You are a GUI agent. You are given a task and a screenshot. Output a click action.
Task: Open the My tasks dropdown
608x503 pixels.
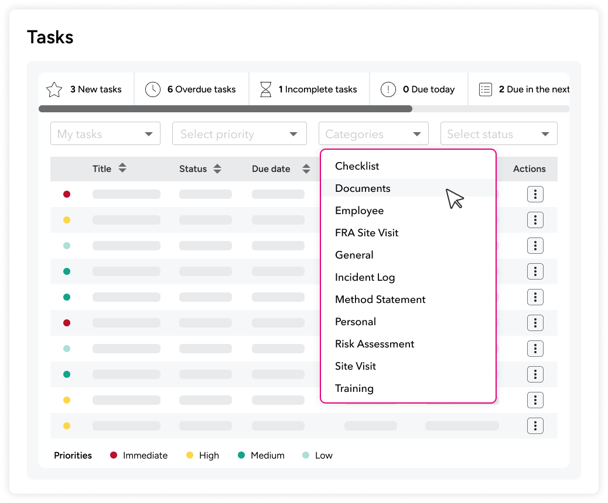pyautogui.click(x=105, y=133)
